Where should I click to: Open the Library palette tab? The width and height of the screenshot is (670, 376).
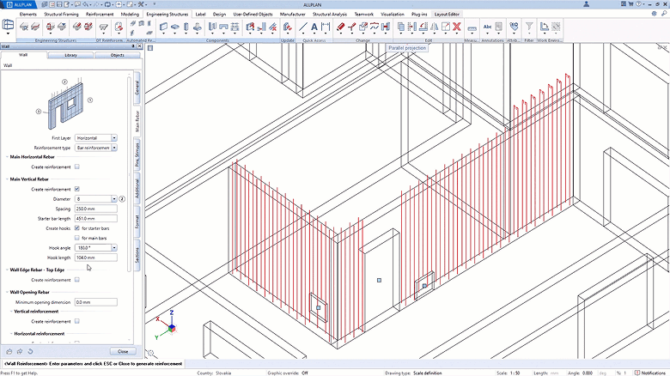click(x=70, y=55)
